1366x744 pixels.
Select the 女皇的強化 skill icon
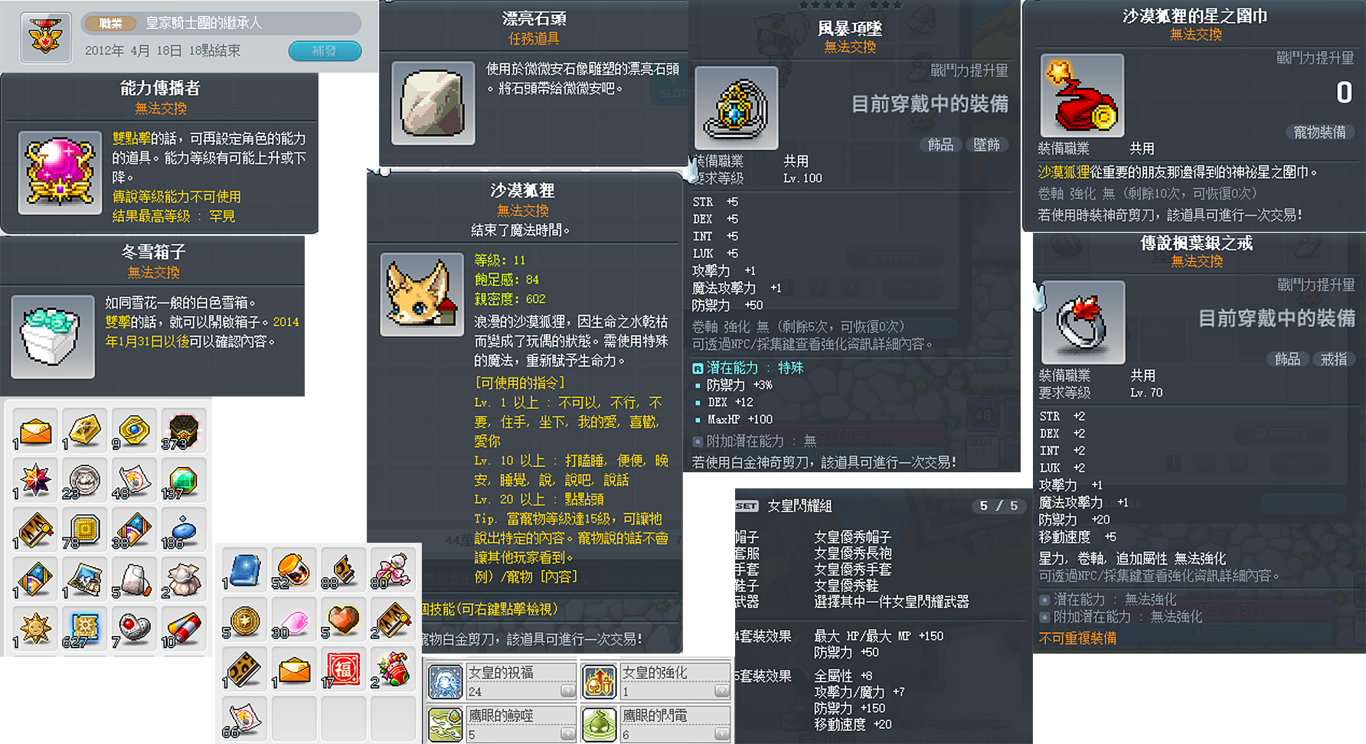coord(599,680)
